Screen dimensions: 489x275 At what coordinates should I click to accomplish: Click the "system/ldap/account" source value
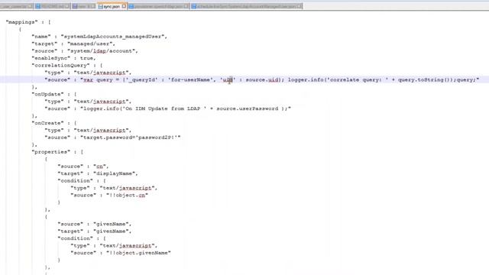[x=102, y=51]
